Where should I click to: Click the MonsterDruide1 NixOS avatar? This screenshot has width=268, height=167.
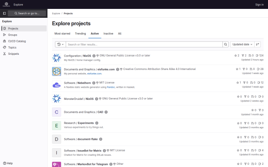tap(57, 98)
